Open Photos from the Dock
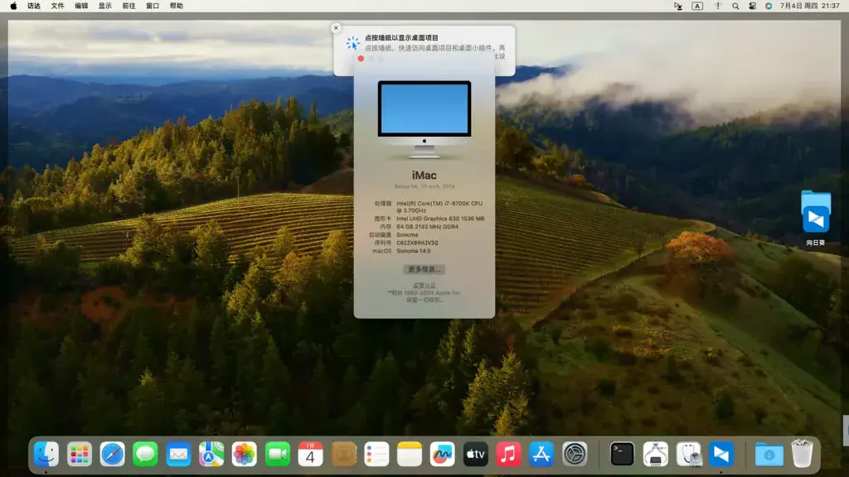This screenshot has height=477, width=849. 245,454
